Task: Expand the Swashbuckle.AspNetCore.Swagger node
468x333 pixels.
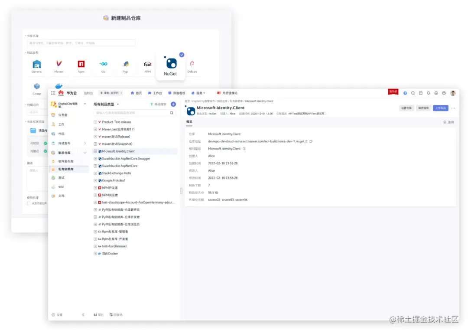Action: click(95, 159)
